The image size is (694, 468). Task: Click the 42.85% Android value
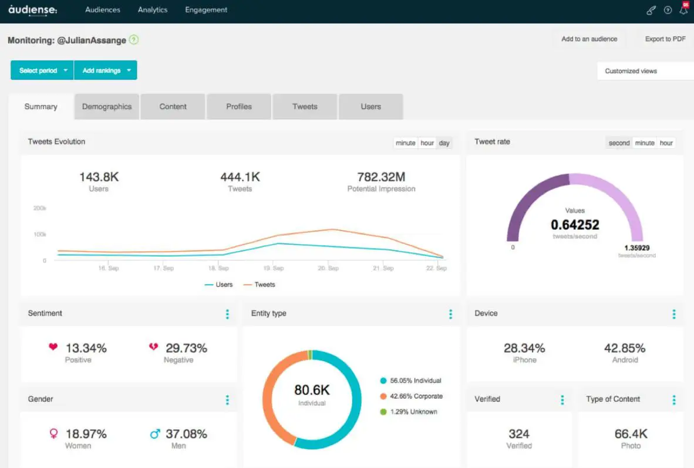pos(625,348)
